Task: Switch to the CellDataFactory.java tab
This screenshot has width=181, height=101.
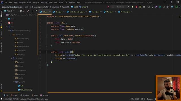Action: click(x=77, y=12)
